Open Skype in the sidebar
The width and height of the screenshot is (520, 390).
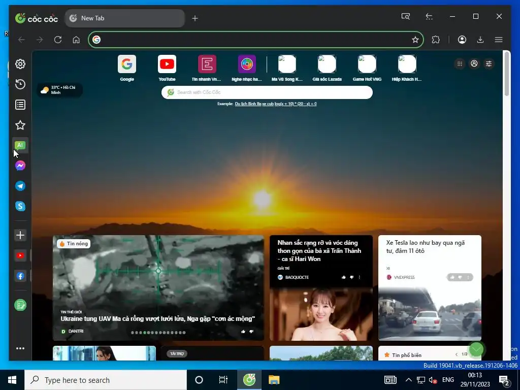(20, 206)
